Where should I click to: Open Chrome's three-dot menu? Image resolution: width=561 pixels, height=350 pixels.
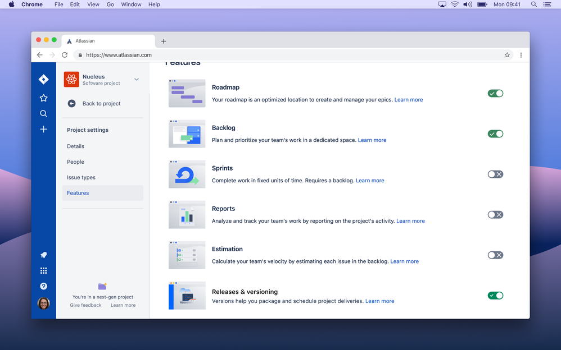[x=521, y=55]
